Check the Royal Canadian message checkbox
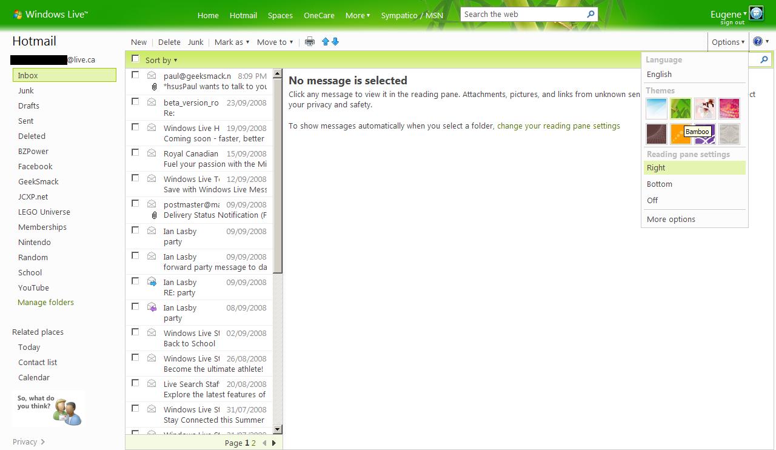776x450 pixels. 135,152
